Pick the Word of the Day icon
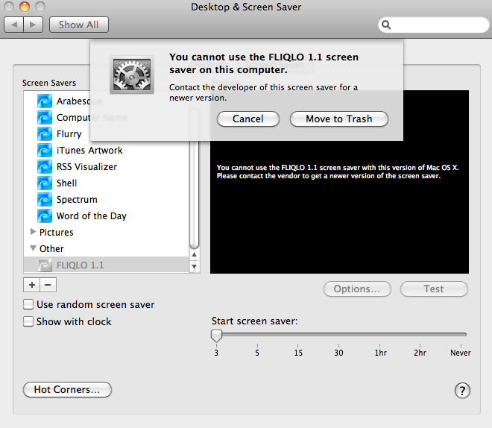 (45, 215)
